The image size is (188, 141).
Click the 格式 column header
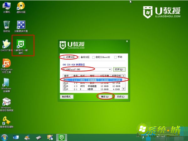83,76
